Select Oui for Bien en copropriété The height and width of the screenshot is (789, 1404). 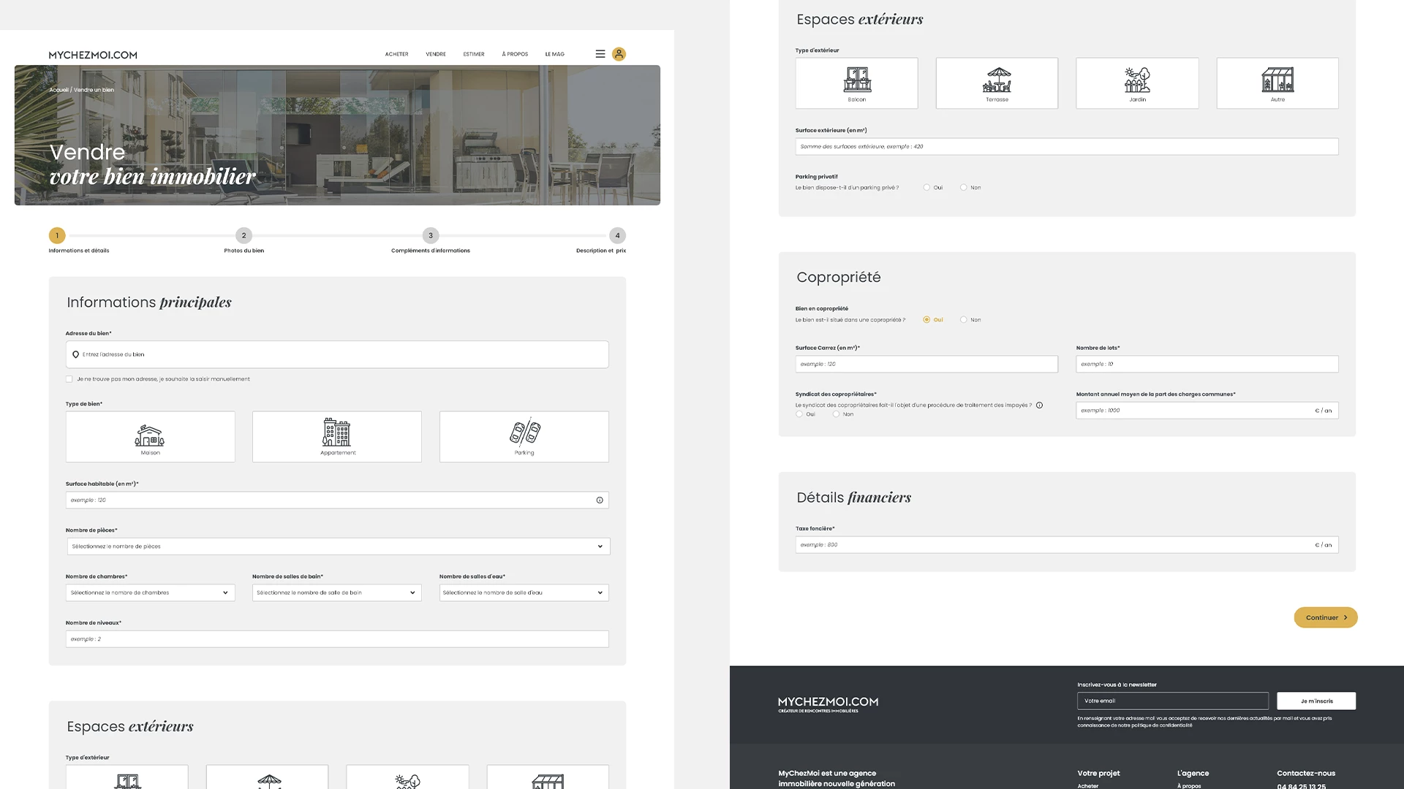point(926,320)
